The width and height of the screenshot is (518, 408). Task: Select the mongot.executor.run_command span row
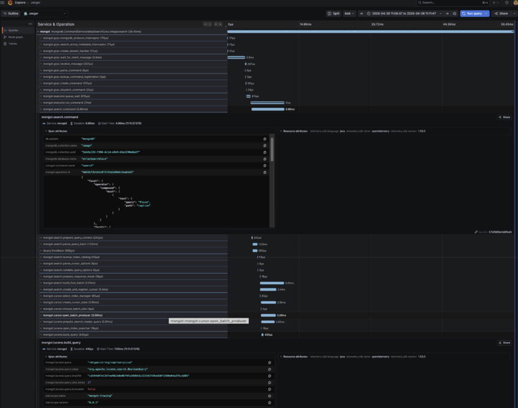[x=134, y=103]
